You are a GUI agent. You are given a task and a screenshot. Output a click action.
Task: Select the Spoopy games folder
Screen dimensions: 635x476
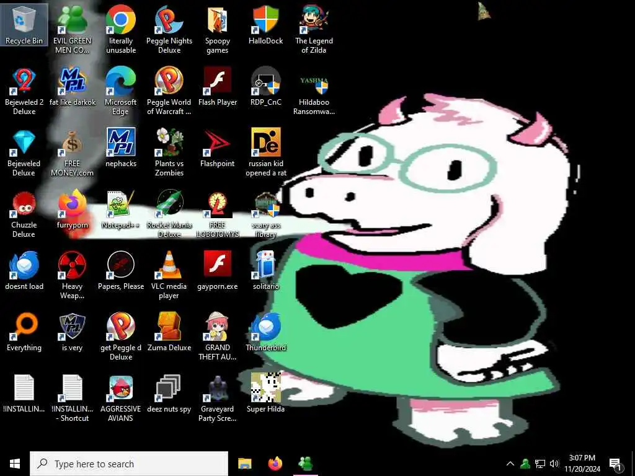(x=218, y=29)
